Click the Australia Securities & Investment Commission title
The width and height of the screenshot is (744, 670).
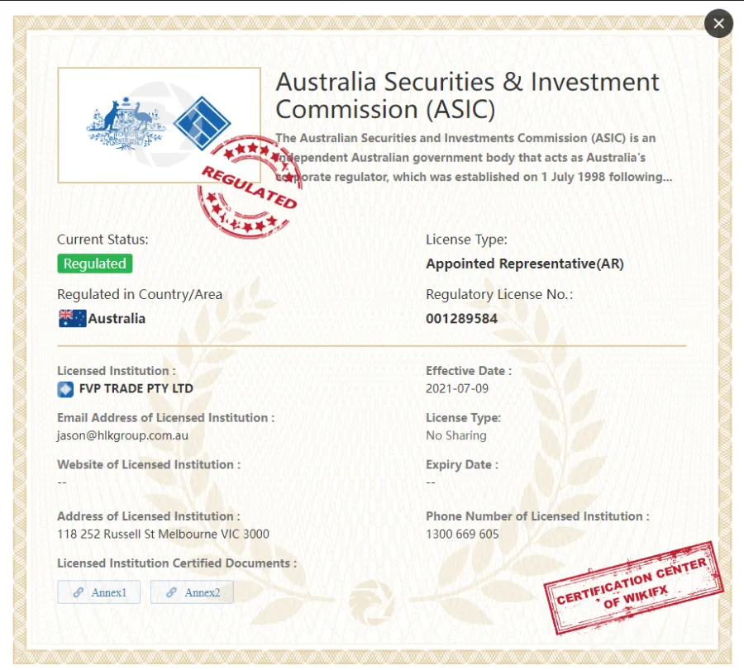[x=467, y=96]
